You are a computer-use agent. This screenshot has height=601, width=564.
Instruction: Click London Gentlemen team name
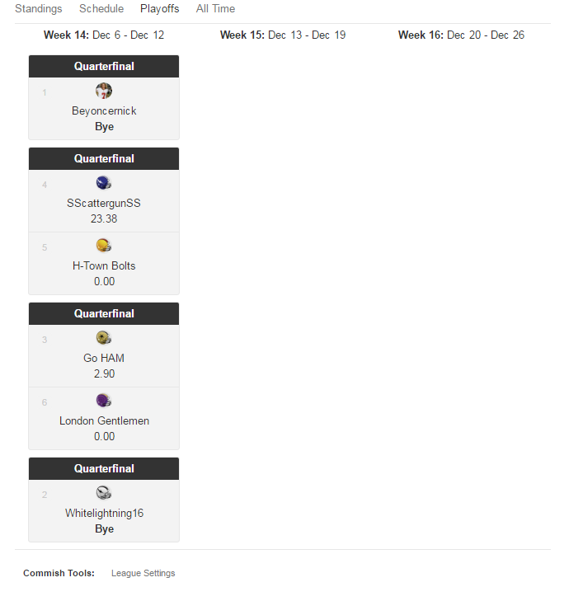pos(104,420)
